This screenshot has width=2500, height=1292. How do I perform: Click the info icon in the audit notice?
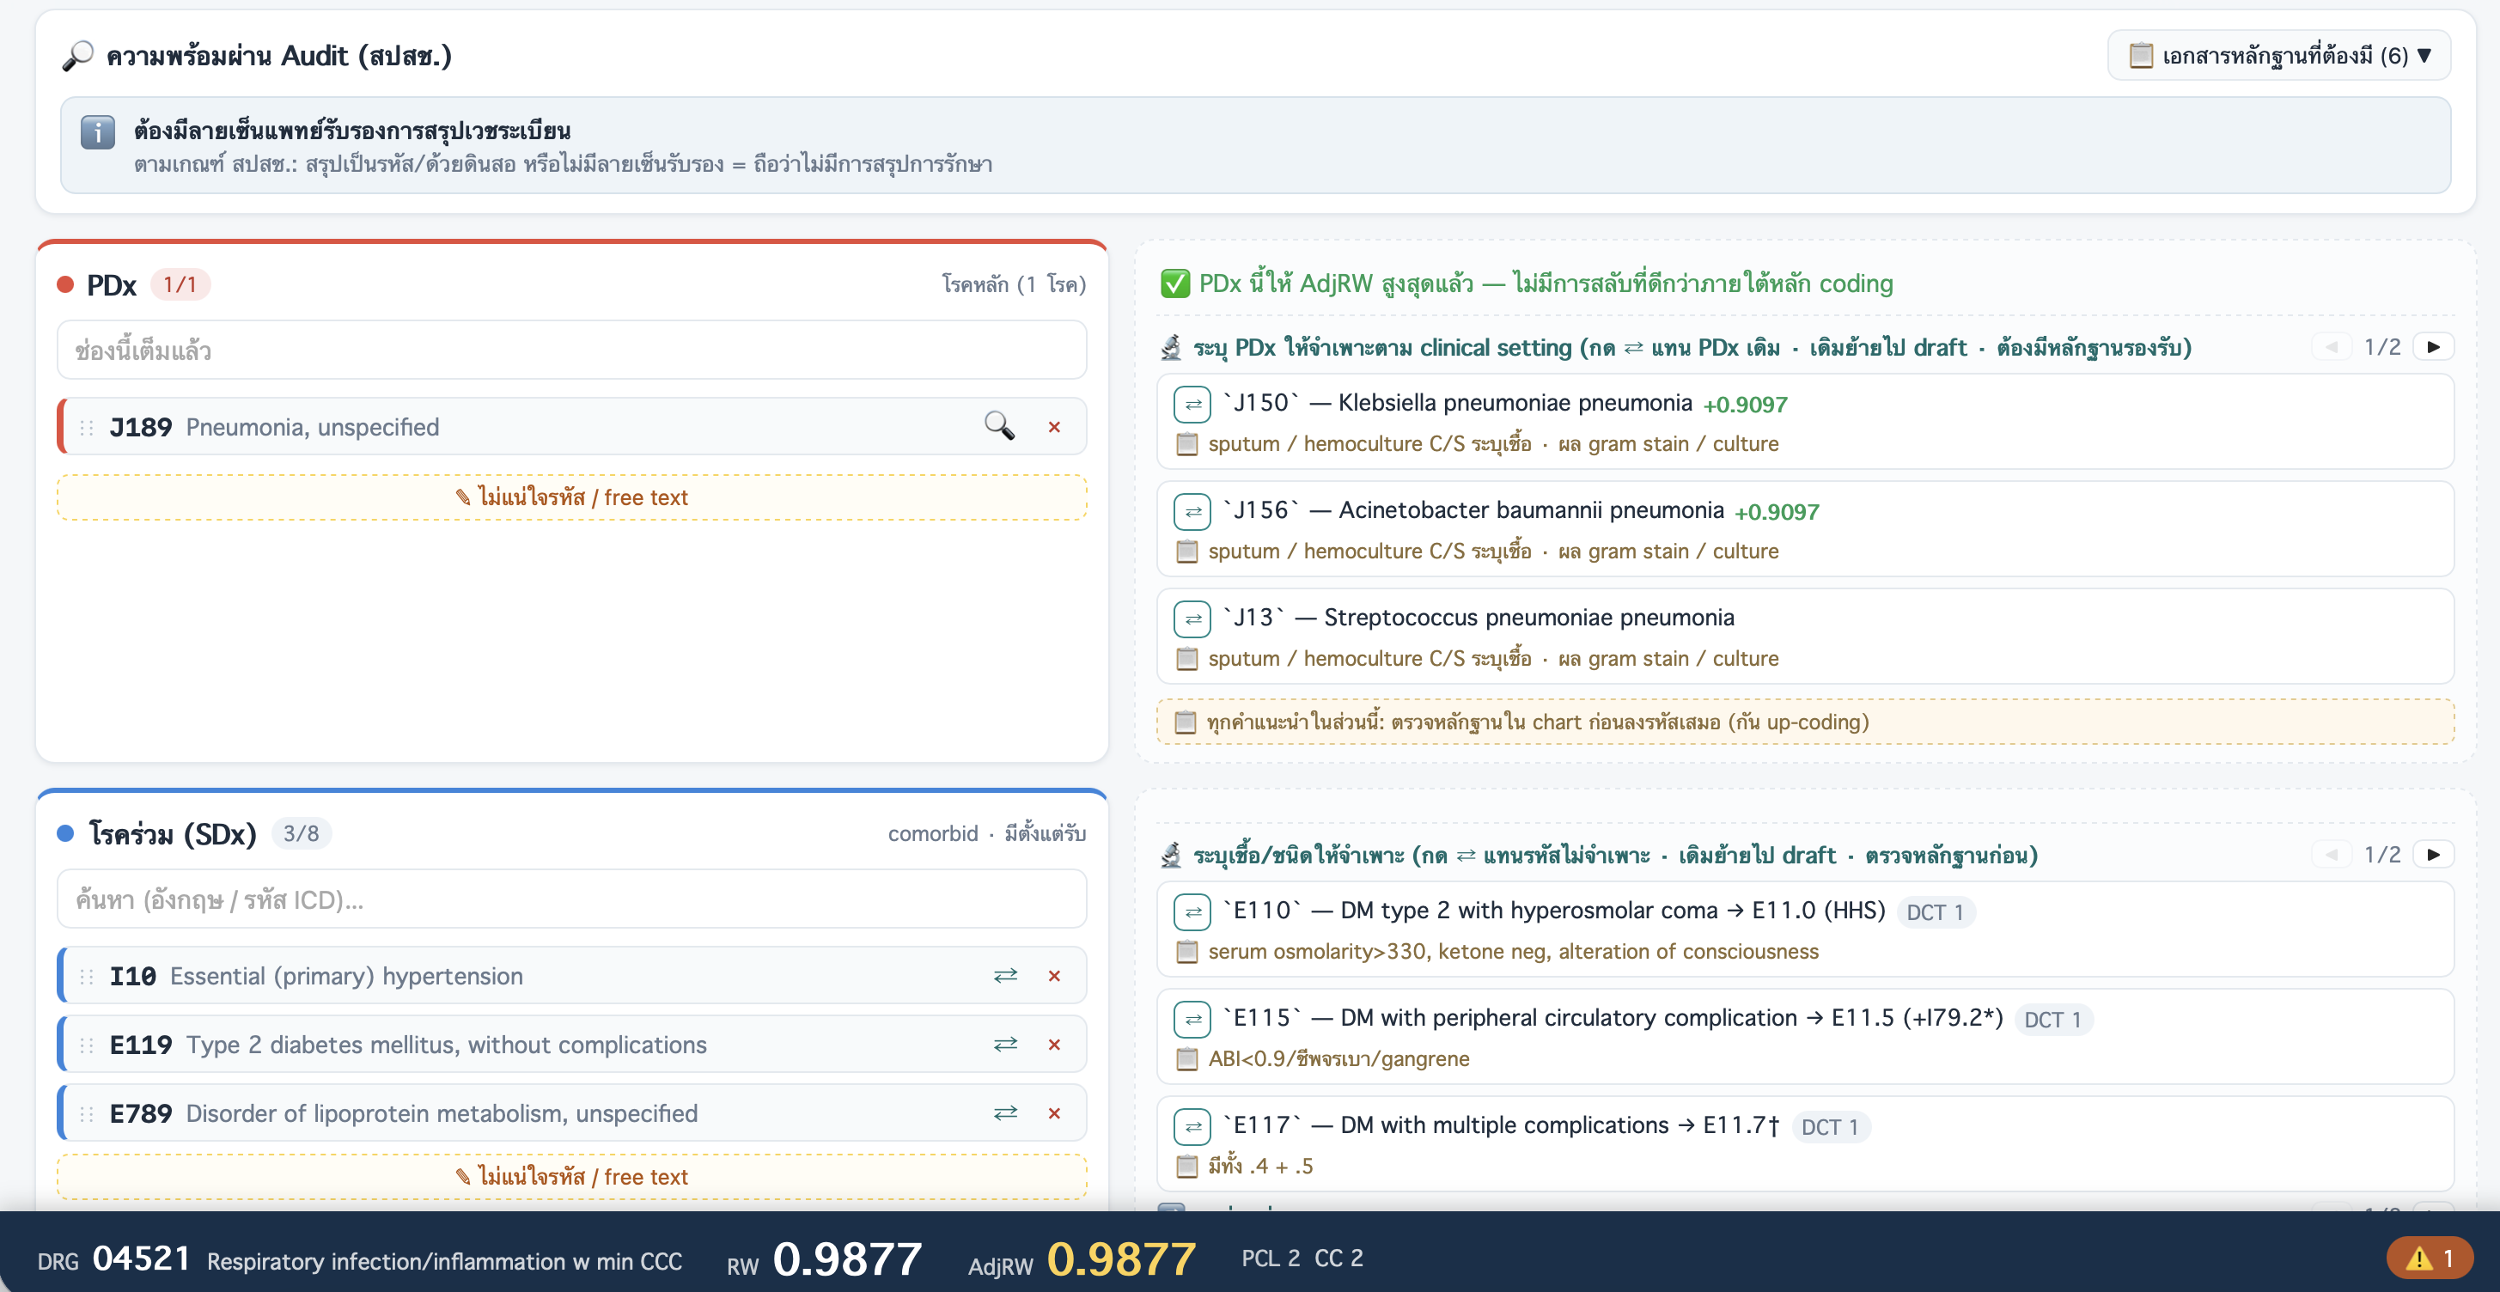click(98, 132)
